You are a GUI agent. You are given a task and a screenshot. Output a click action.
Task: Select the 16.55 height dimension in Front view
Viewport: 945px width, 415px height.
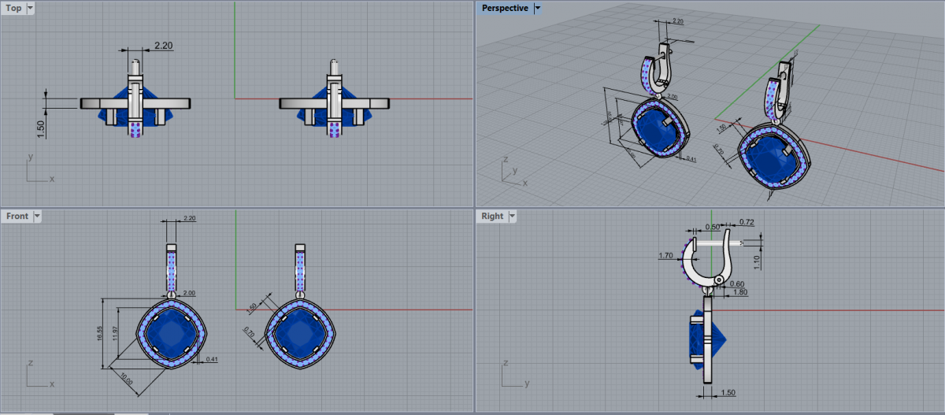click(100, 333)
